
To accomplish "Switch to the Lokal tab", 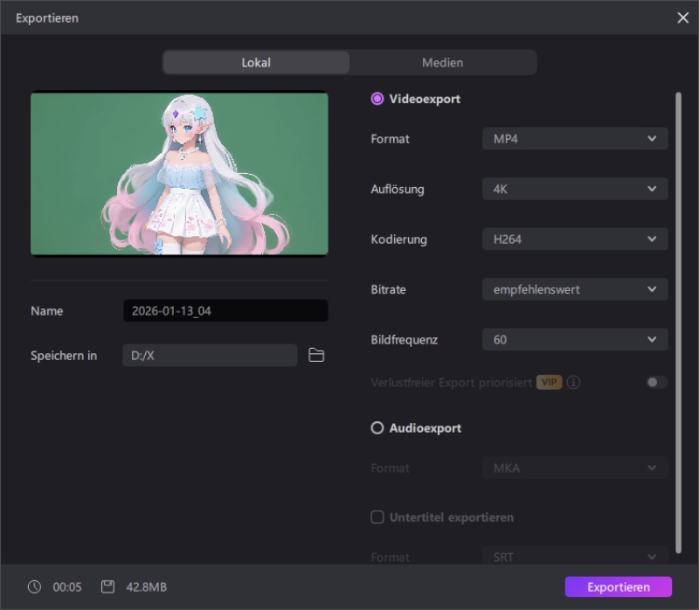I will tap(256, 63).
